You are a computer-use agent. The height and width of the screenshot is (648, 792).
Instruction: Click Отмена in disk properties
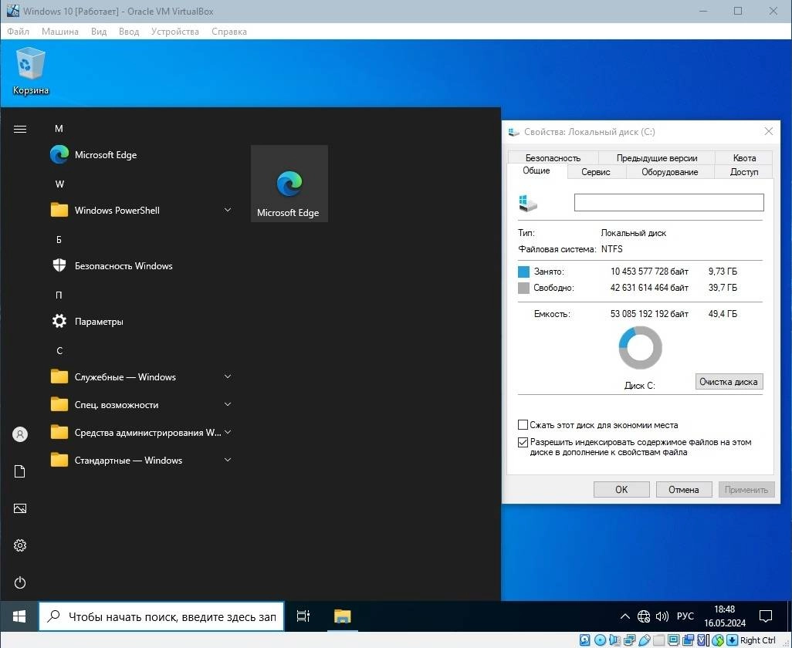(683, 490)
